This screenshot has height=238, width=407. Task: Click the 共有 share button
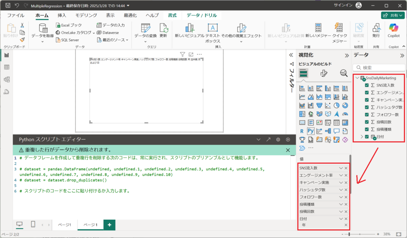[393, 15]
